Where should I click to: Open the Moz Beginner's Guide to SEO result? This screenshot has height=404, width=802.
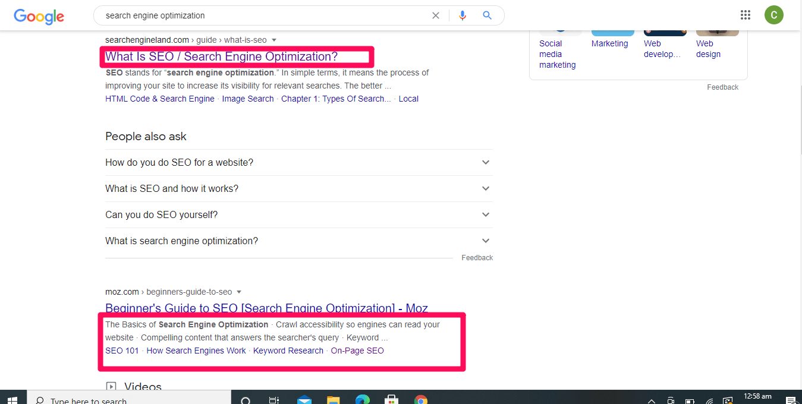[266, 308]
